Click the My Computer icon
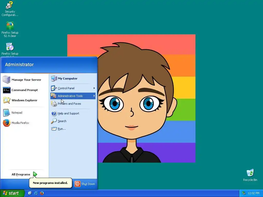Screen dimensions: 263x197 [x=54, y=78]
